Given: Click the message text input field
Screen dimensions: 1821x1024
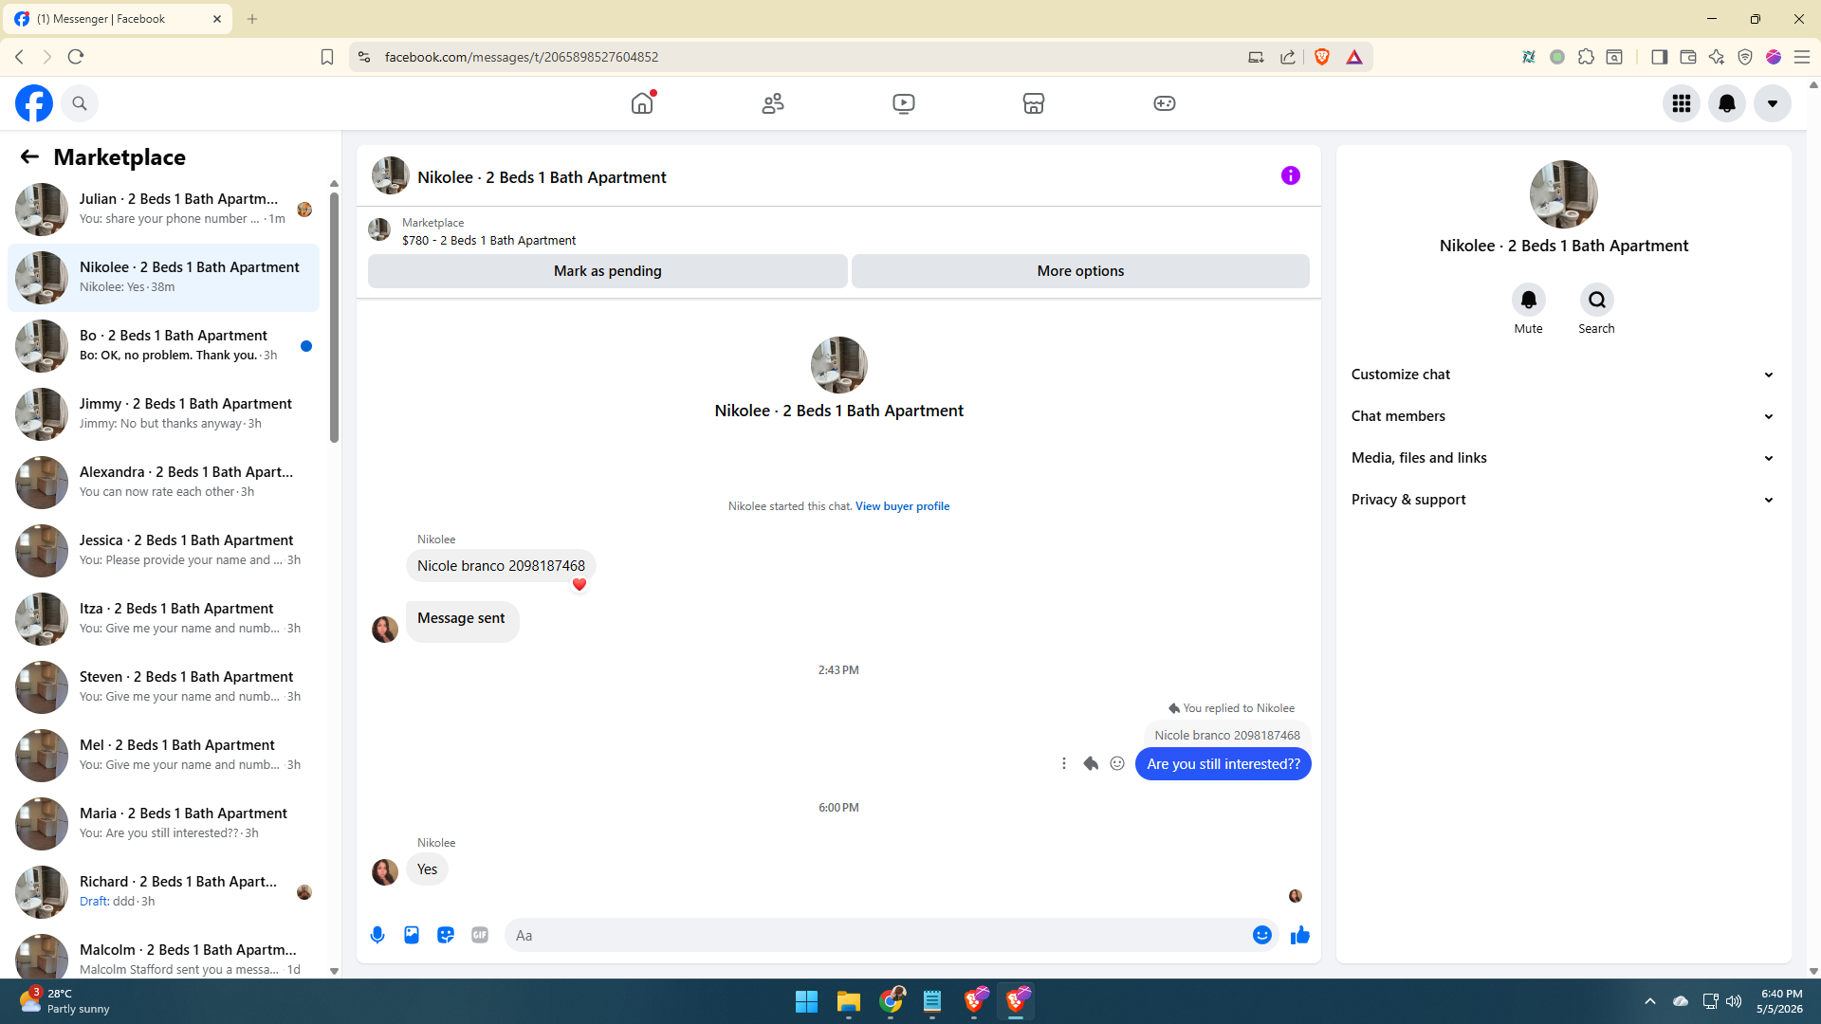Looking at the screenshot, I should coord(878,935).
